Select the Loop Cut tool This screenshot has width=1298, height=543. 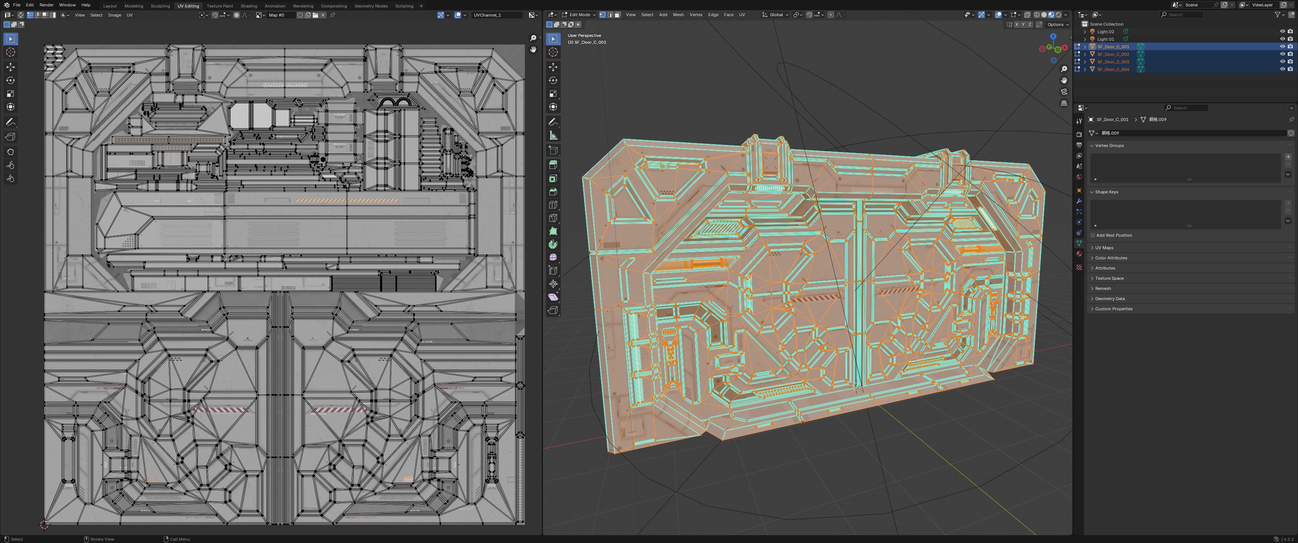tap(553, 205)
